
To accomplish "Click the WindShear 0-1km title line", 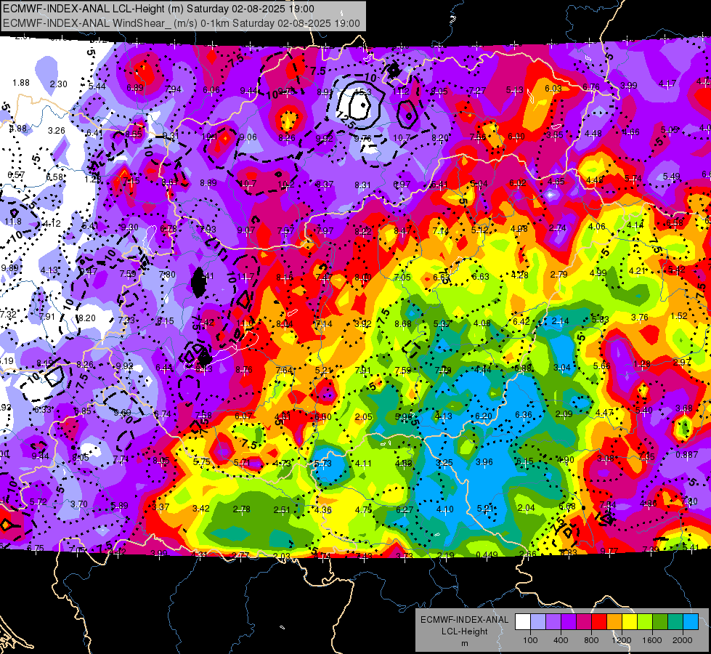I will pyautogui.click(x=182, y=23).
